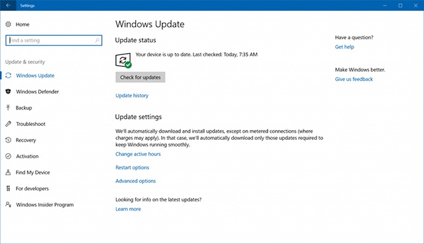Open the For developers section
424x244 pixels.
[32, 188]
